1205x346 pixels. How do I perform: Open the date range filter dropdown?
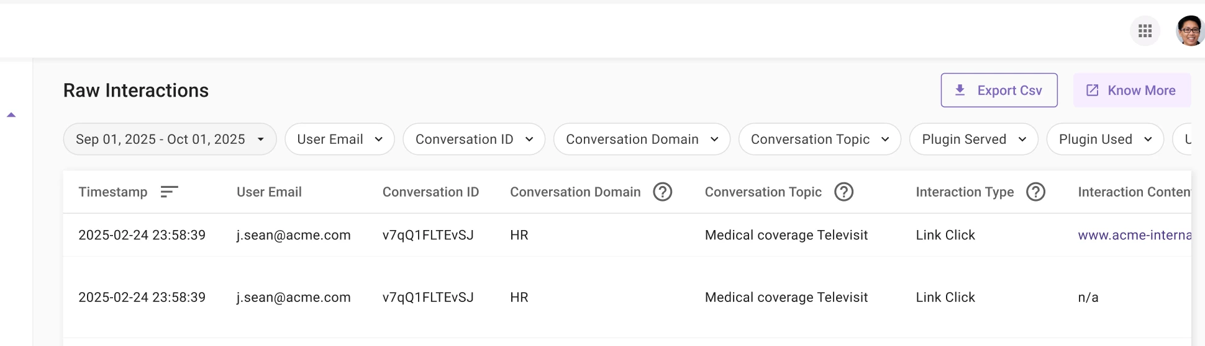170,140
